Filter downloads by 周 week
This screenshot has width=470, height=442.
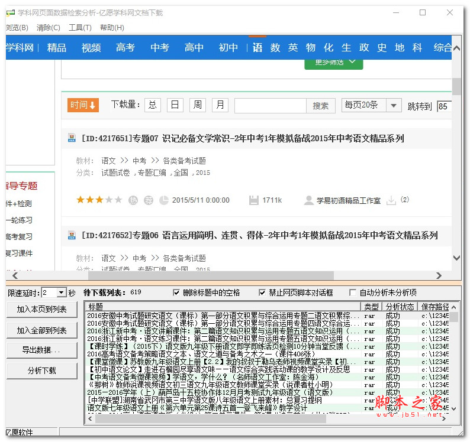click(198, 105)
